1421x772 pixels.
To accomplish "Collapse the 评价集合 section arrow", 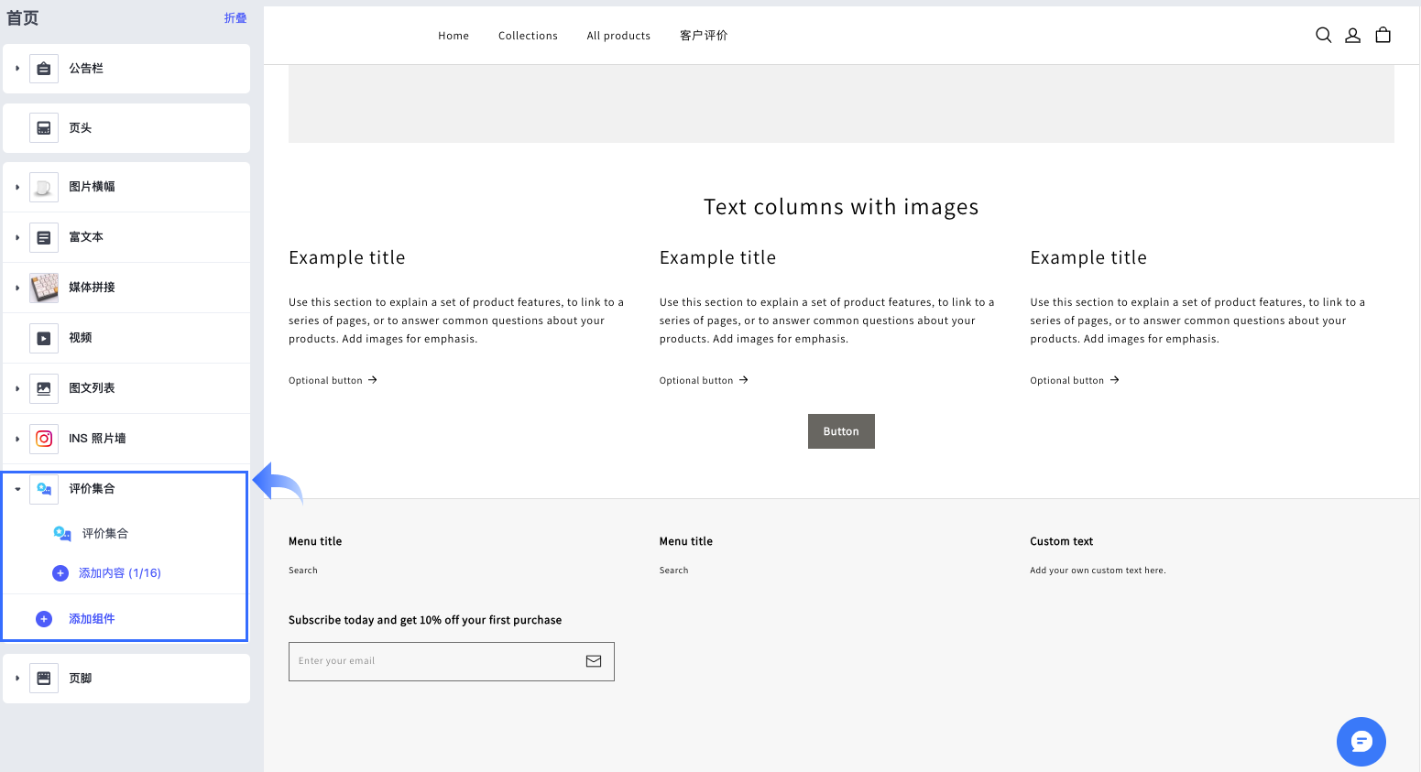I will point(17,489).
